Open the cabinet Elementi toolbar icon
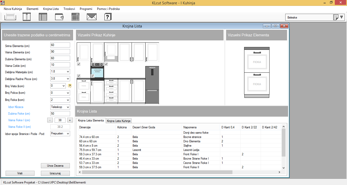347x185 pixels. [27, 17]
